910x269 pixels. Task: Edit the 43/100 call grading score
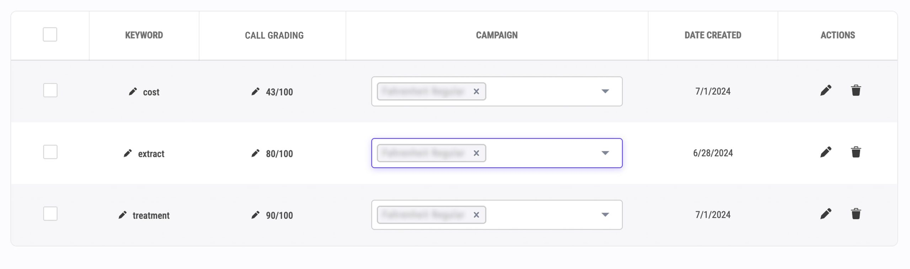[255, 92]
